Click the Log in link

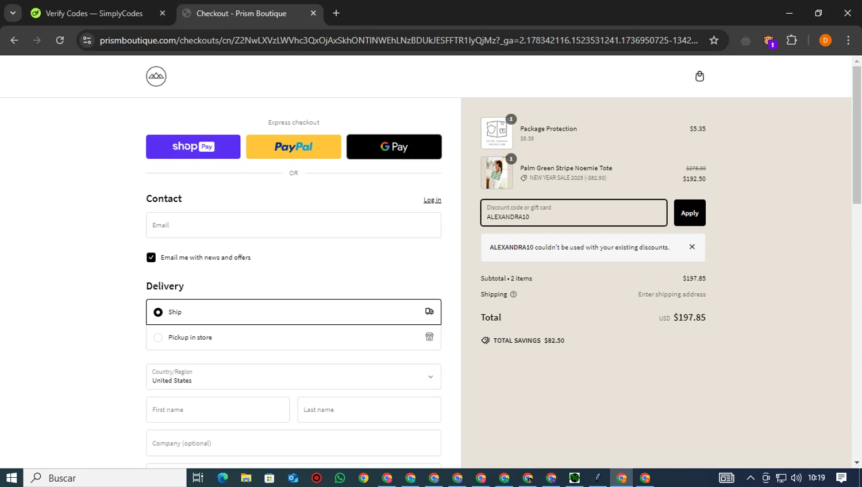(x=432, y=200)
